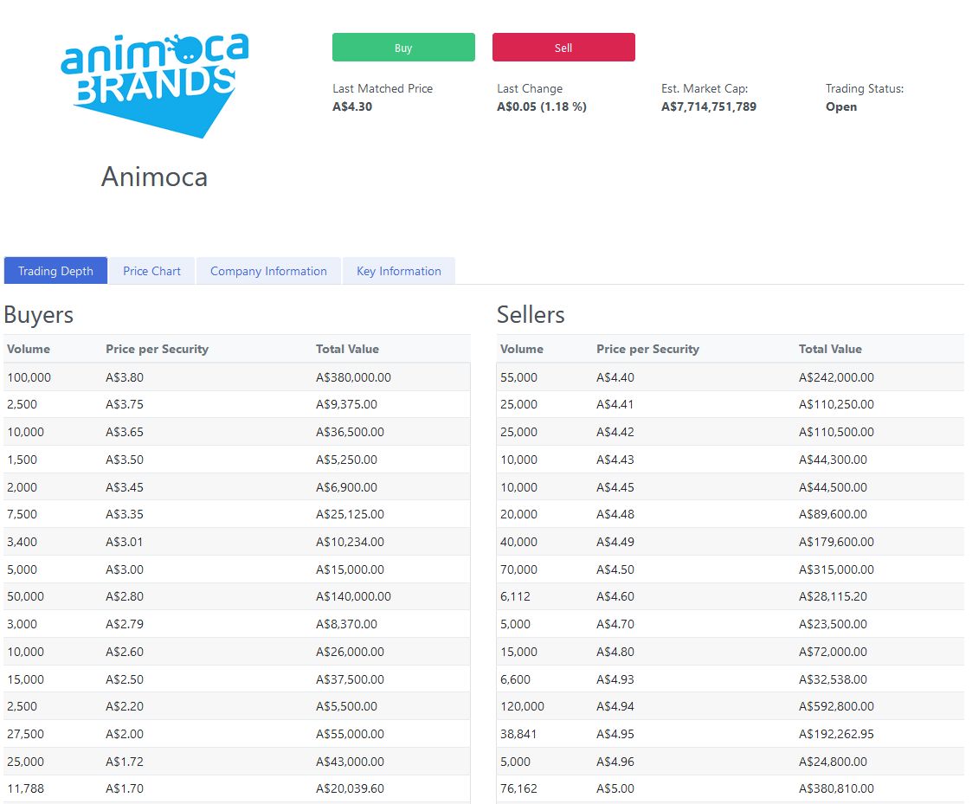This screenshot has height=804, width=972.
Task: Select seller volume 38,841
Action: pos(518,734)
